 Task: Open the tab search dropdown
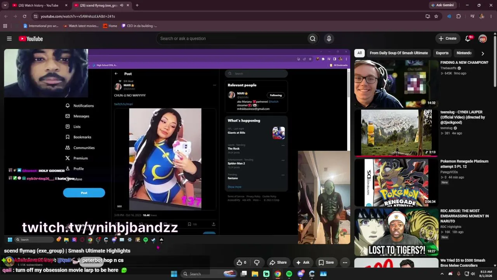[5, 5]
